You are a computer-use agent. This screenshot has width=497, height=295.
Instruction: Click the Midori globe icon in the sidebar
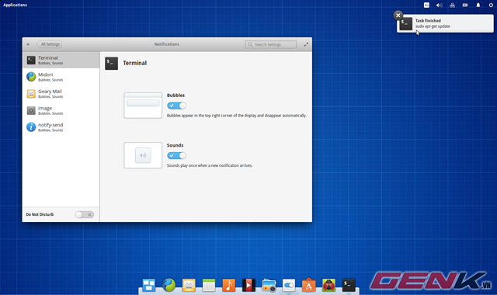pyautogui.click(x=31, y=77)
